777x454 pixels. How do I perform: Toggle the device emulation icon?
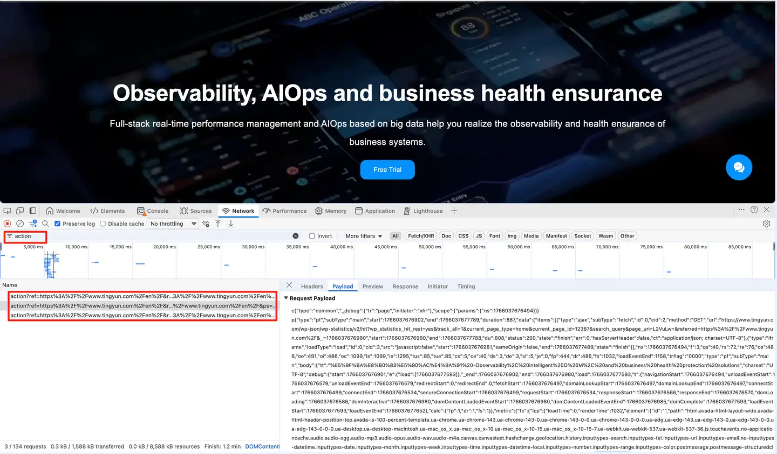click(20, 211)
